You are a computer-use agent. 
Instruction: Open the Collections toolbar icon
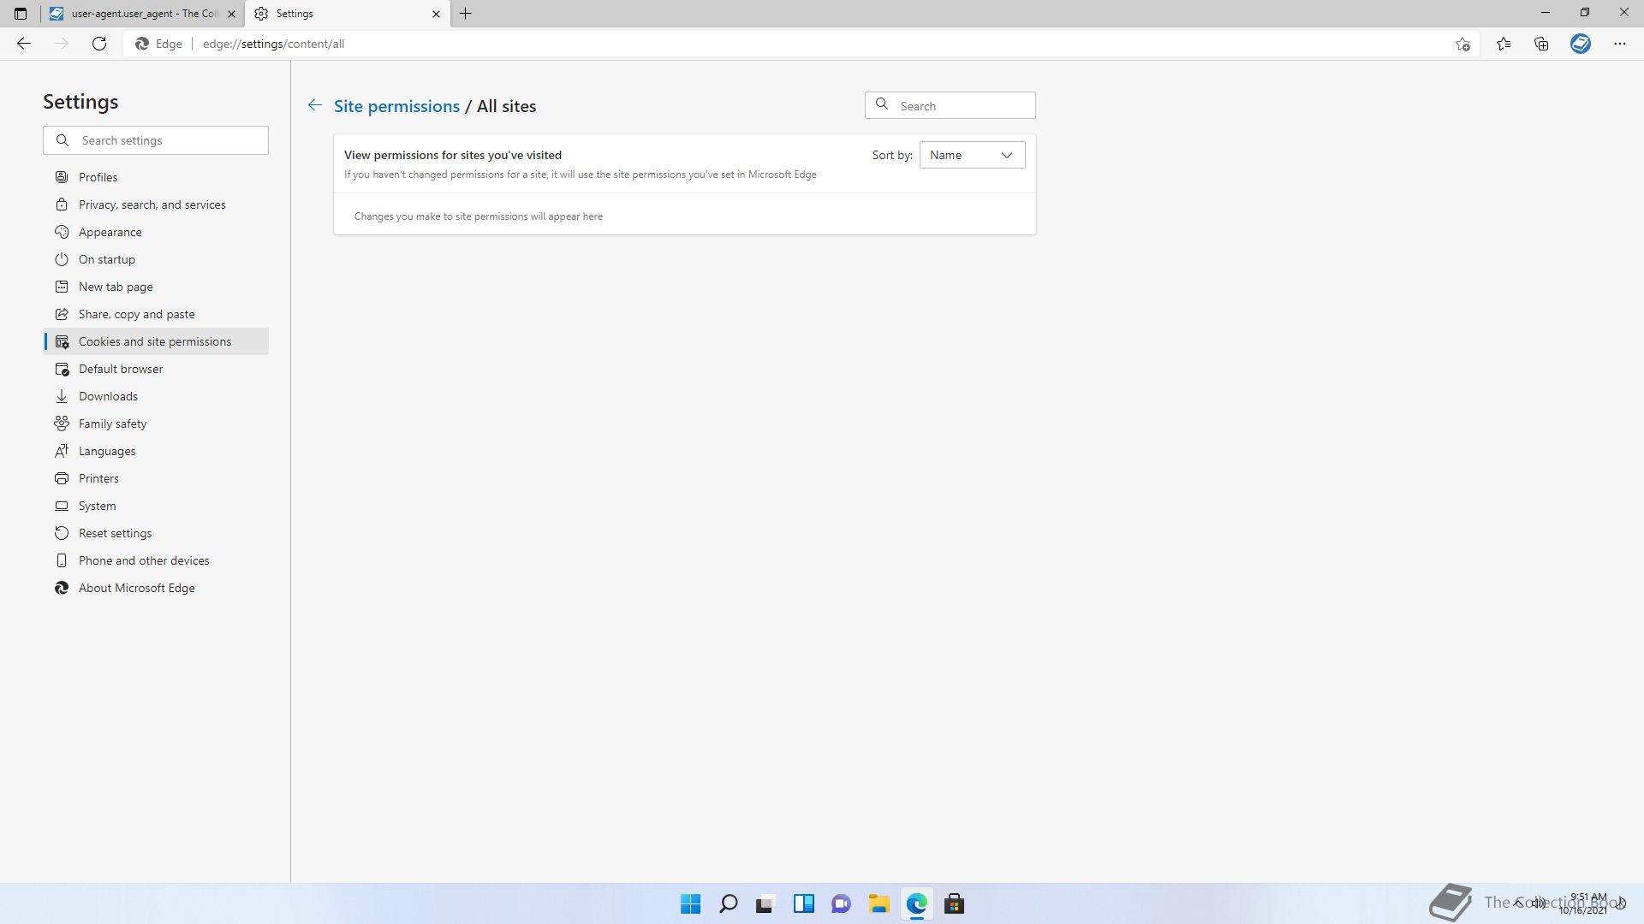[1541, 44]
